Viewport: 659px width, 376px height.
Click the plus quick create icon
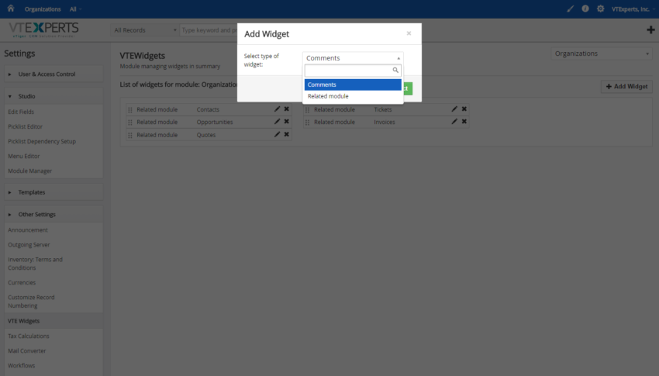pyautogui.click(x=650, y=29)
